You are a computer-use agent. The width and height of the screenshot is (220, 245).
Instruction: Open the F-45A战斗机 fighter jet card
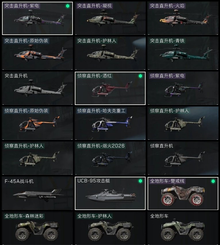tap(37, 193)
